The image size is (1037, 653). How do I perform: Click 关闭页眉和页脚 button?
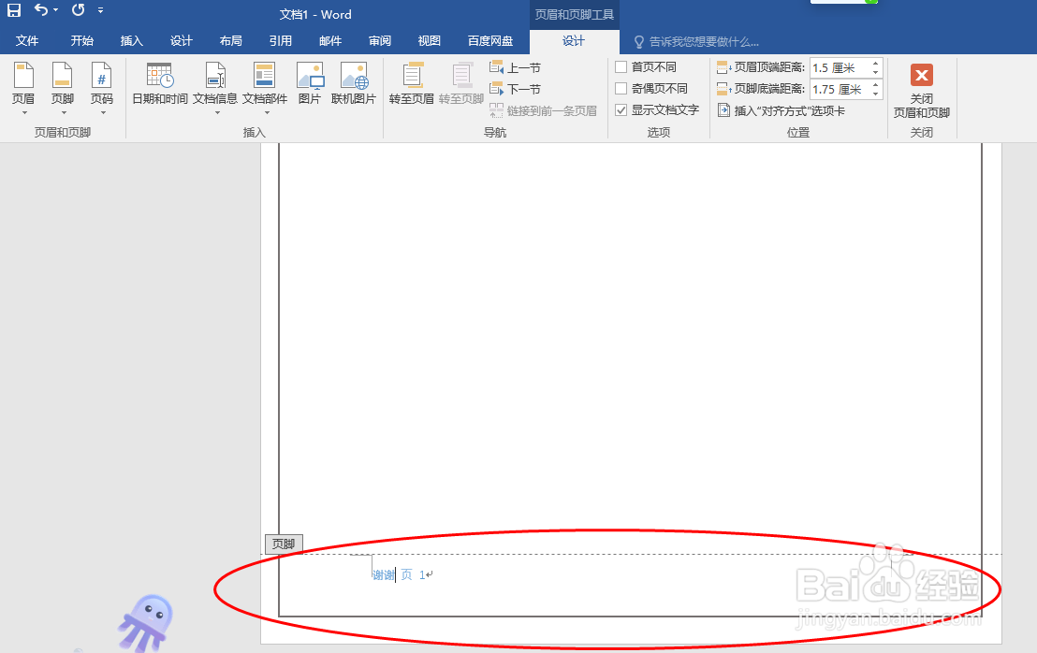coord(921,91)
